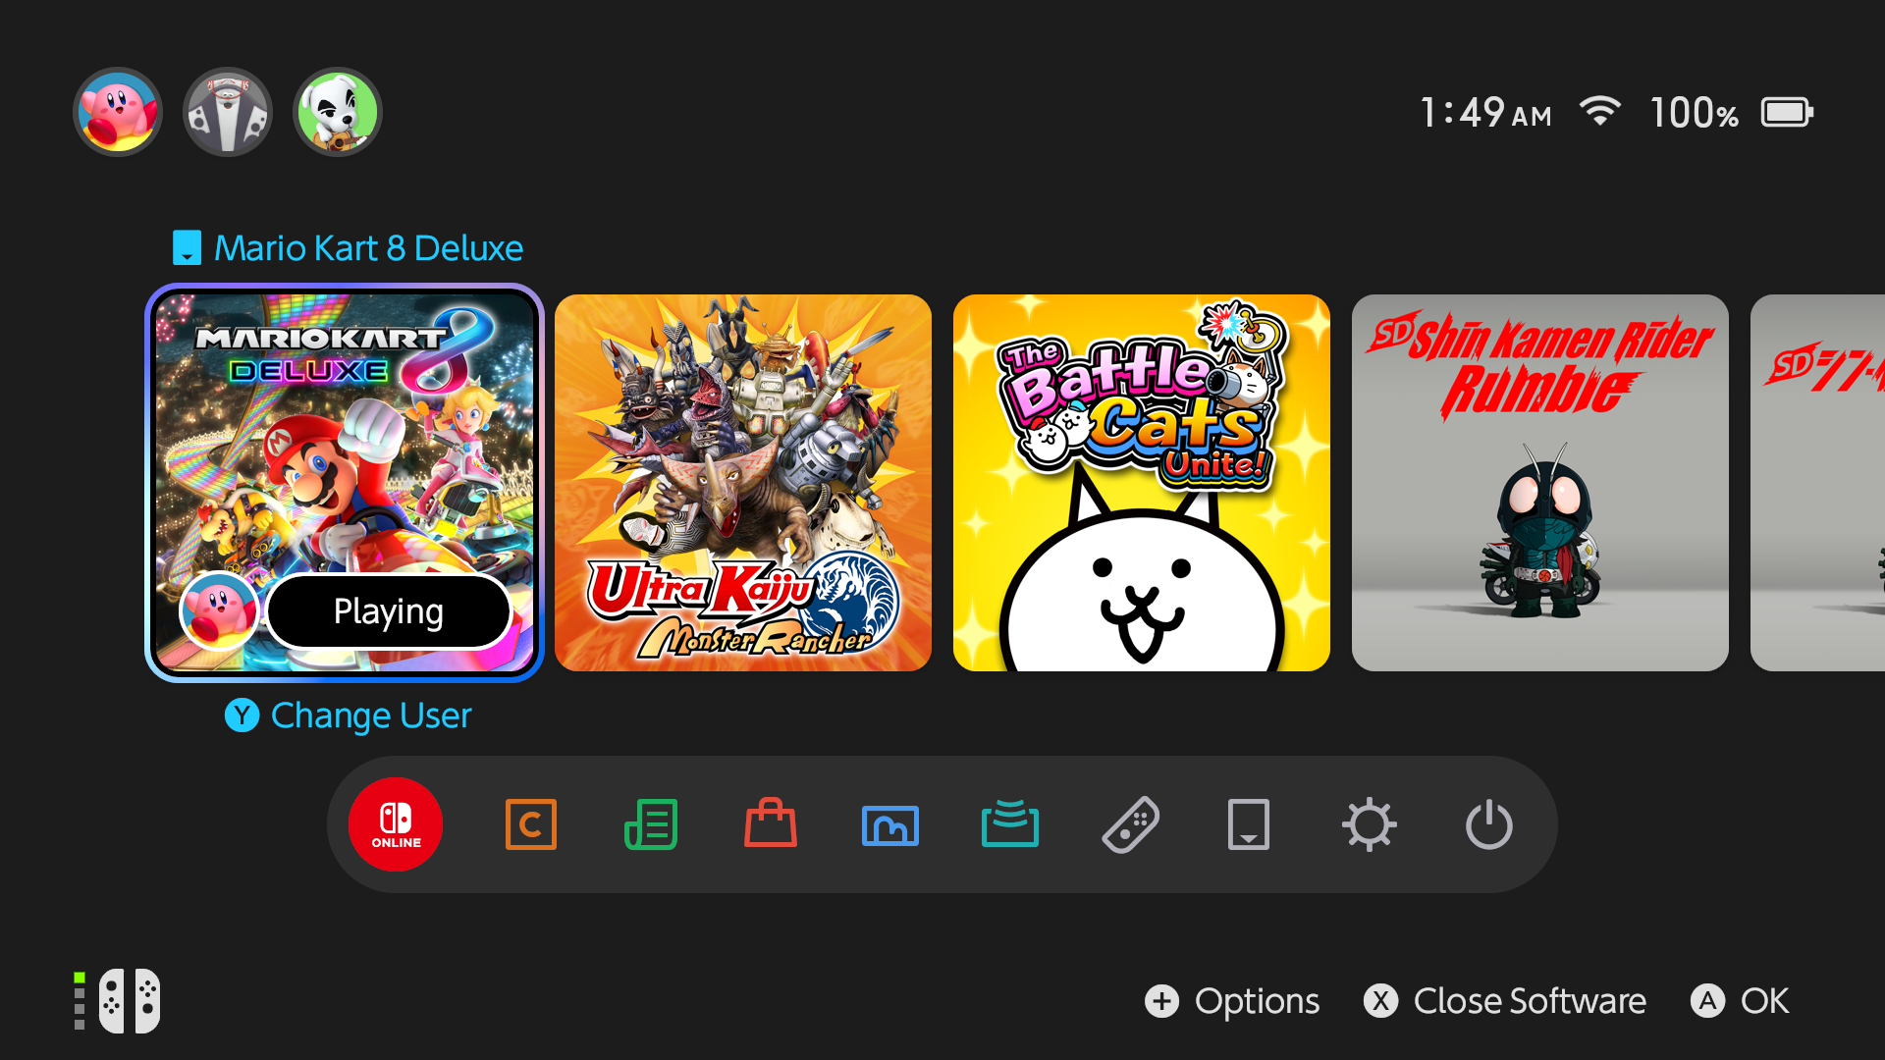Open the Controllers icon

1130,824
